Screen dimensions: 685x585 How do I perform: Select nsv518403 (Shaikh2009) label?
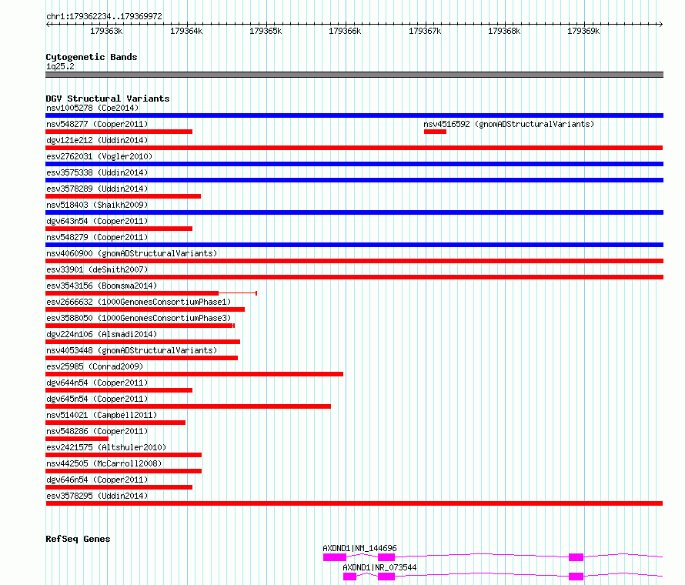pos(97,205)
